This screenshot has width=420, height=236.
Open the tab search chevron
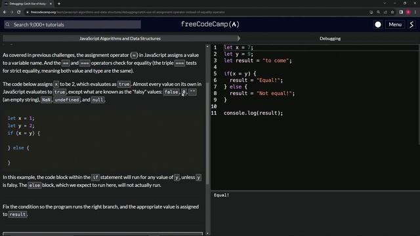click(385, 3)
